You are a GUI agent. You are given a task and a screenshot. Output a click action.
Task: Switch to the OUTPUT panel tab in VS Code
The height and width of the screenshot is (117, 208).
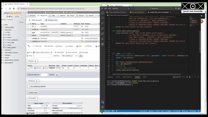click(118, 77)
